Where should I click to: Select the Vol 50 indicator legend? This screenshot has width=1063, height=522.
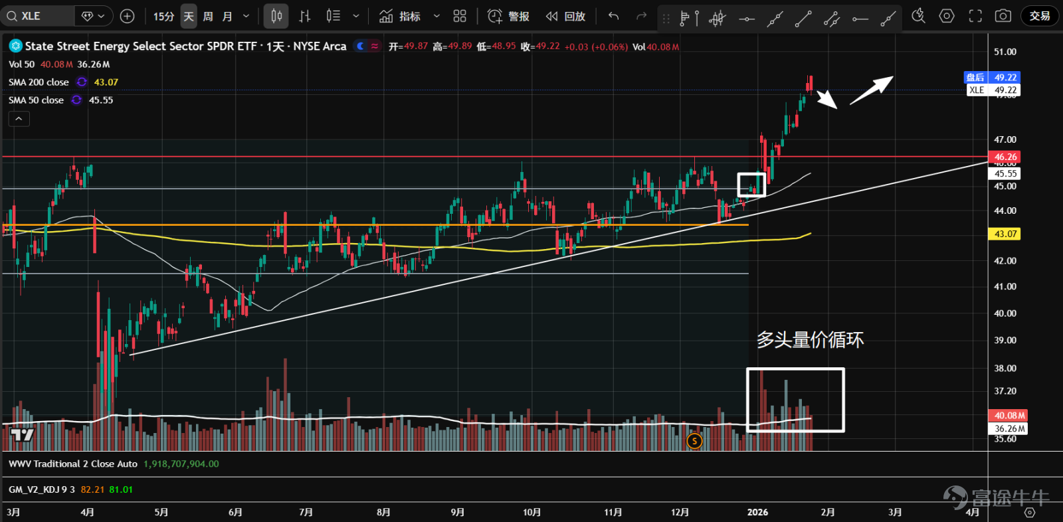point(21,64)
